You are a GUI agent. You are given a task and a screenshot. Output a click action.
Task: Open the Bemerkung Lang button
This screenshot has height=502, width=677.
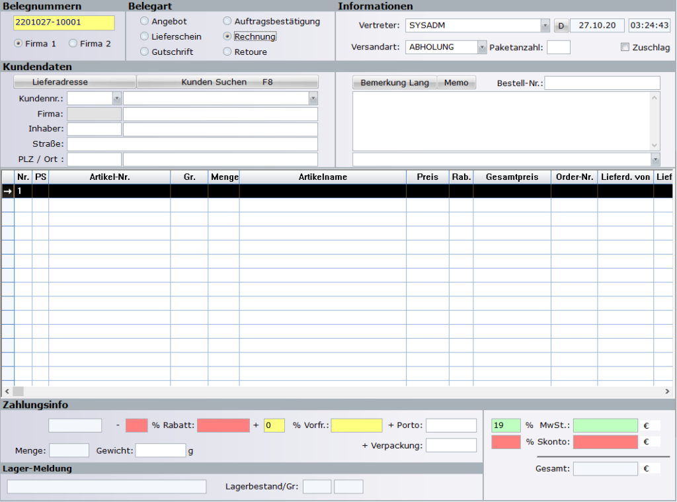click(394, 83)
